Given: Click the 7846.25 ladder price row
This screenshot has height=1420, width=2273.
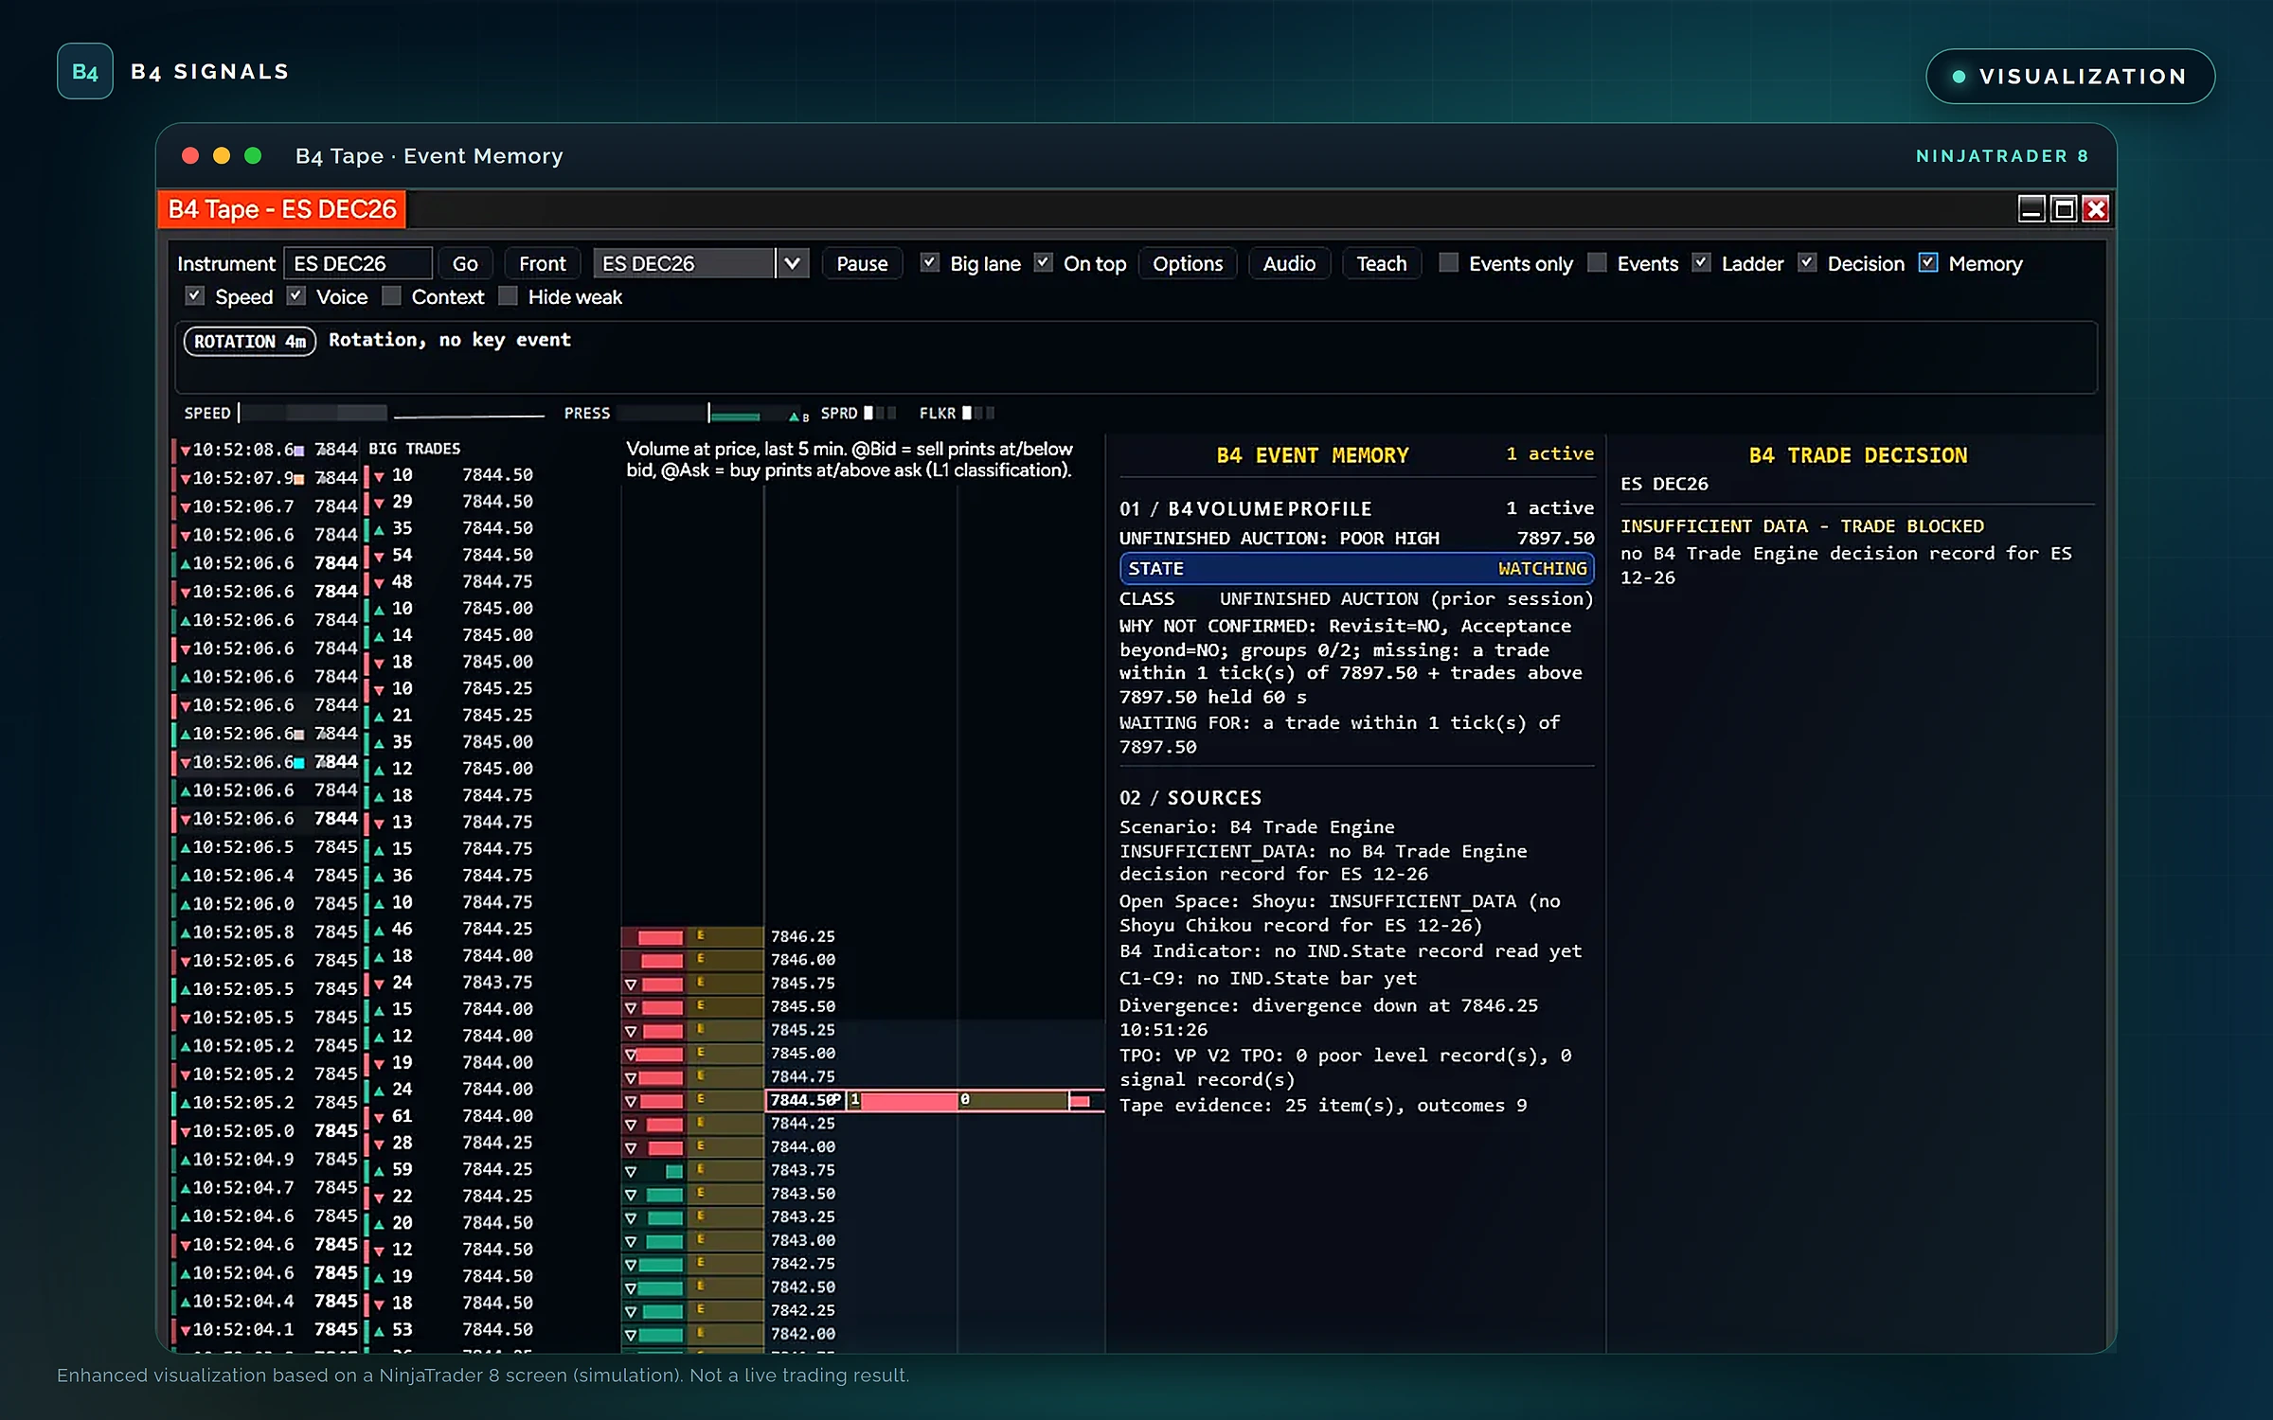Looking at the screenshot, I should coord(802,936).
